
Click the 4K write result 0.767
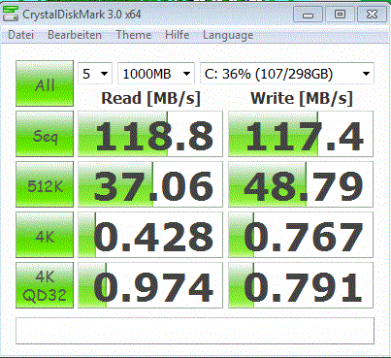pos(301,235)
